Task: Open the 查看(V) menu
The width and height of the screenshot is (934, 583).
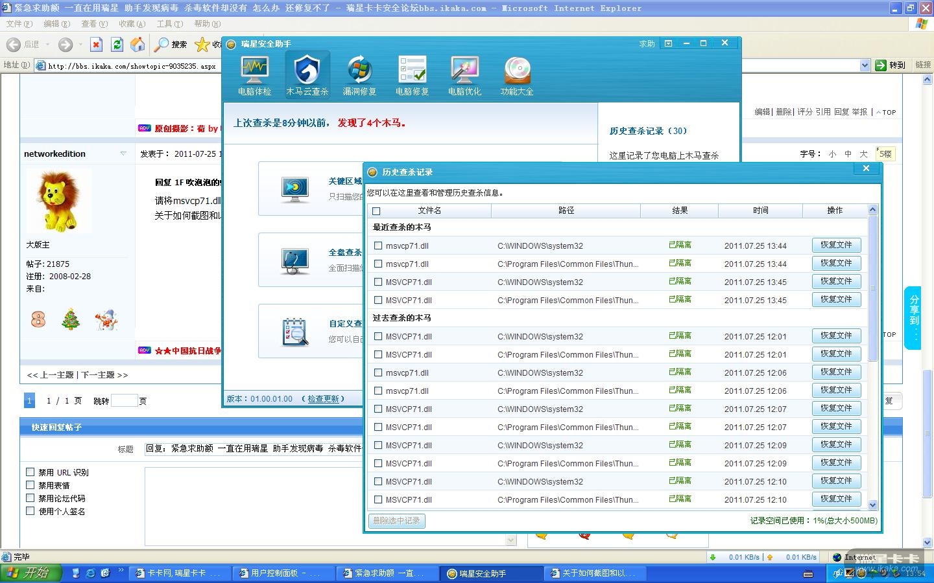Action: click(x=94, y=24)
